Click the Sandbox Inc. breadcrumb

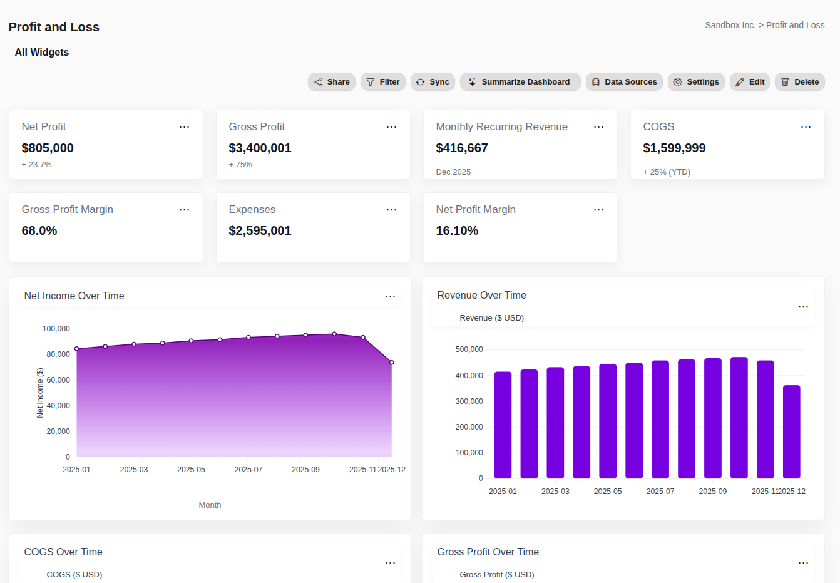(730, 25)
